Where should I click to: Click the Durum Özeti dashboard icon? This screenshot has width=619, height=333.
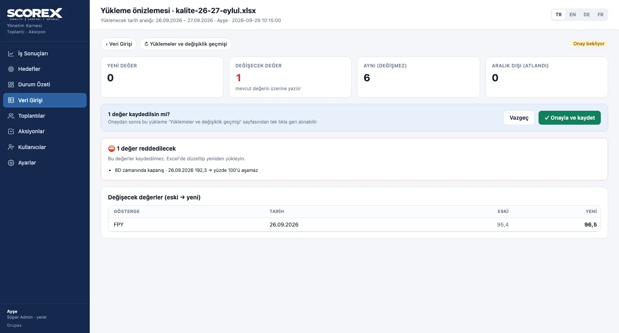11,84
